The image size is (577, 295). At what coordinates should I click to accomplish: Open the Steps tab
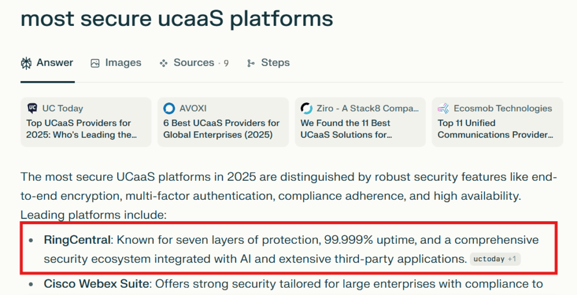tap(268, 63)
